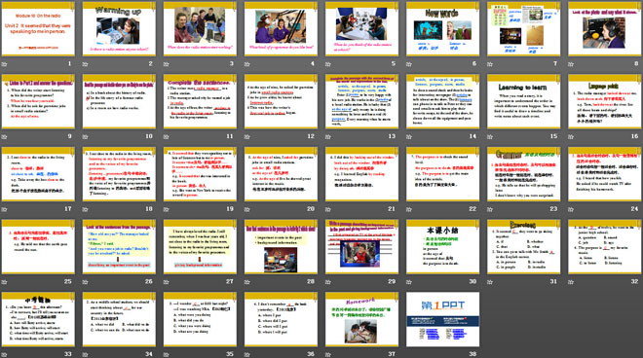Select the final 1PPT slide 38 thumbnail
This screenshot has width=643, height=358.
443,319
